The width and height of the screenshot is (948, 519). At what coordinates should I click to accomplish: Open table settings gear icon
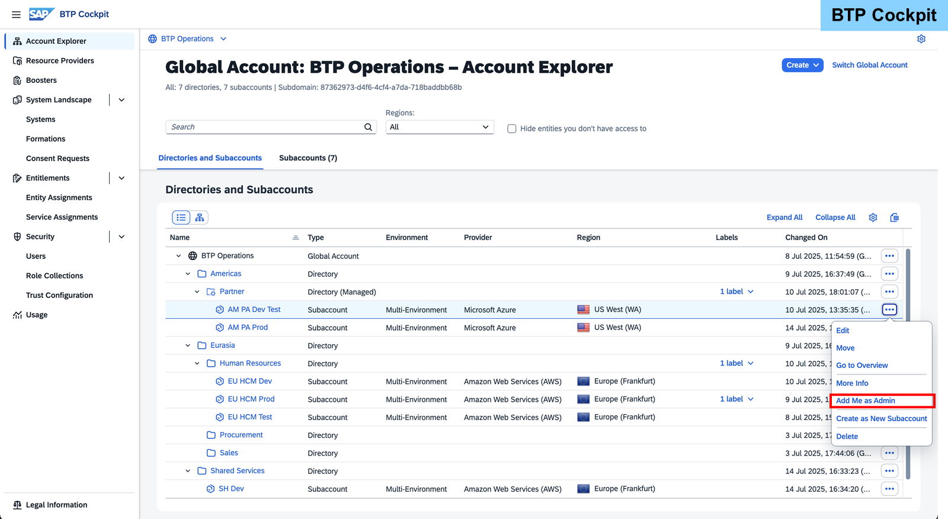pos(873,217)
